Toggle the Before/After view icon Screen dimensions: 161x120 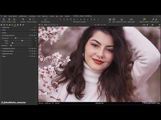(x=110, y=20)
